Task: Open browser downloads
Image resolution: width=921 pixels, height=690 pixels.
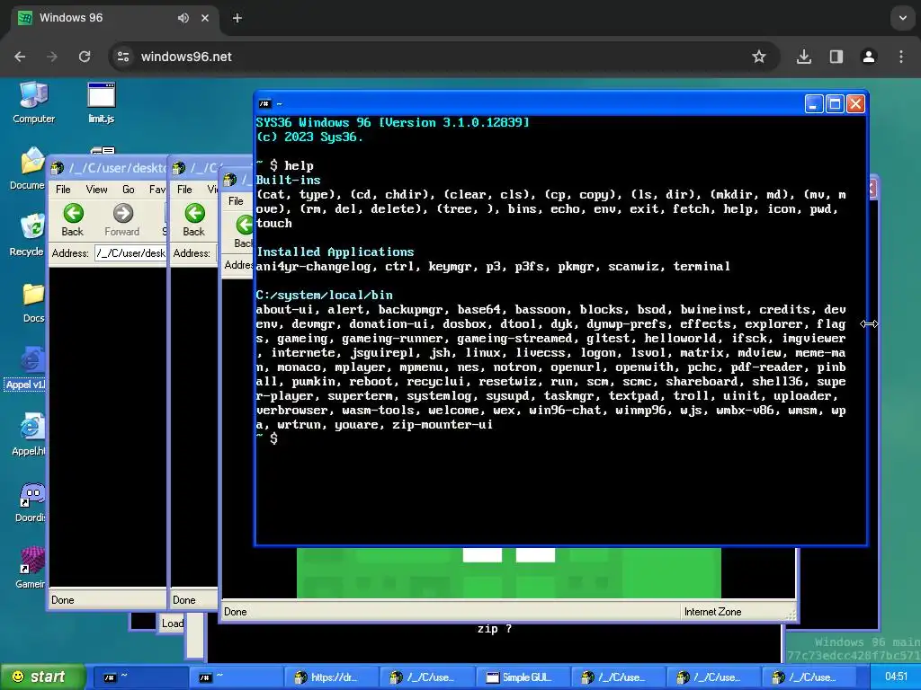Action: (x=804, y=57)
